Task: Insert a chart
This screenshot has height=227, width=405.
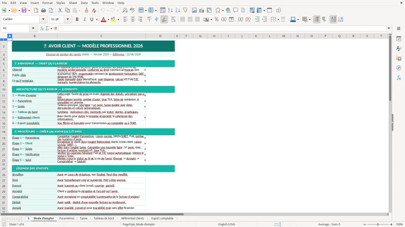Action: [x=202, y=10]
